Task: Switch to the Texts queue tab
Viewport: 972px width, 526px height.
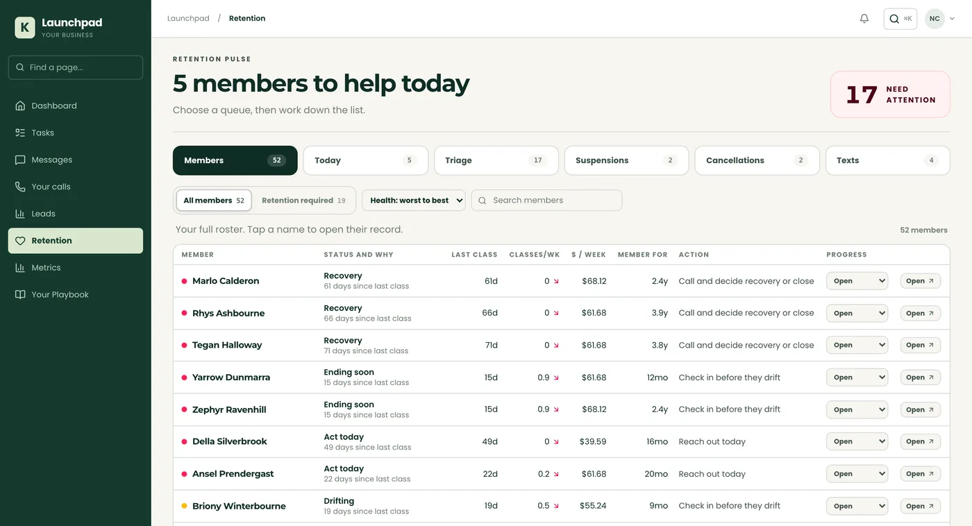Action: coord(888,160)
